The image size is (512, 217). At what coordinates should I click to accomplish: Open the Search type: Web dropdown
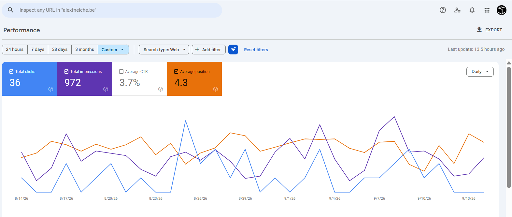click(x=164, y=50)
